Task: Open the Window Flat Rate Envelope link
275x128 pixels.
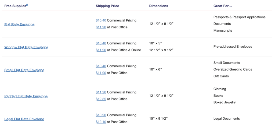Action: click(26, 47)
